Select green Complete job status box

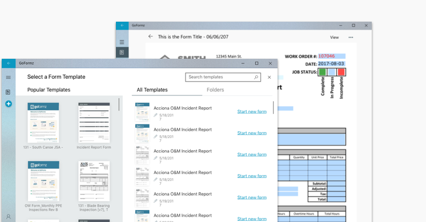[x=323, y=72]
